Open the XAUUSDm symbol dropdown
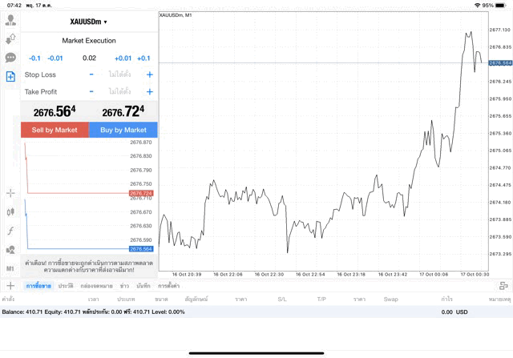Viewport: 513px width, 358px height. pyautogui.click(x=89, y=22)
